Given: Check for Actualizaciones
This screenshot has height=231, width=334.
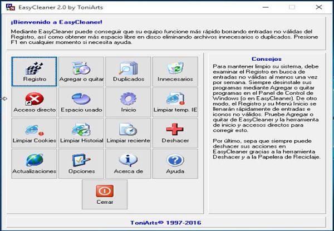Looking at the screenshot, I should click(35, 164).
